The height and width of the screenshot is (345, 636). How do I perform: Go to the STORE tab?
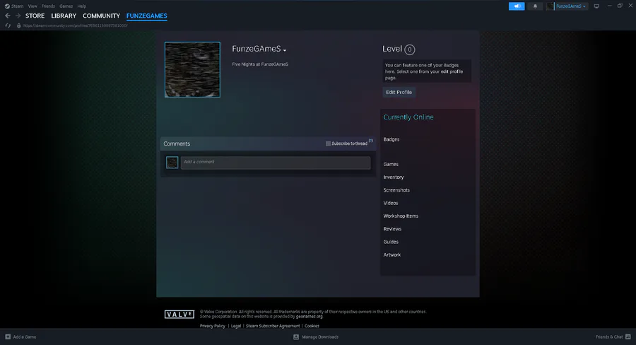(x=35, y=16)
